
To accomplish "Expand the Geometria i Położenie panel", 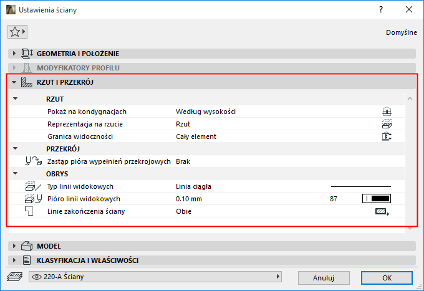I will pyautogui.click(x=14, y=54).
